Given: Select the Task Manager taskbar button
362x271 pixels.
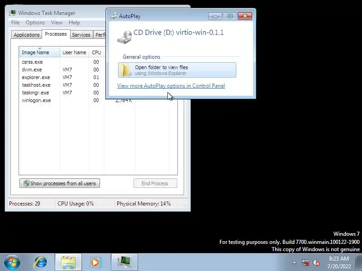Looking at the screenshot, I should (x=124, y=262).
